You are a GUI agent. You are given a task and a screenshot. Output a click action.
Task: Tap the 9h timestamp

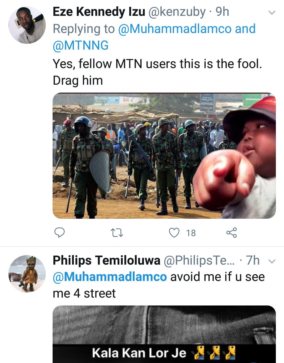(x=222, y=12)
